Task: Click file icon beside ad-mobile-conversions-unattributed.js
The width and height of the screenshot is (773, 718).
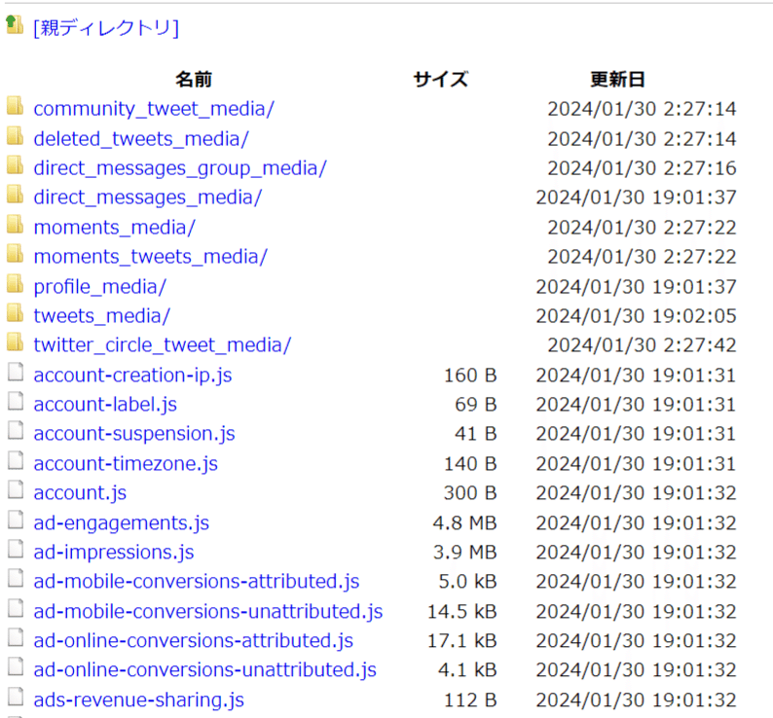Action: (16, 608)
